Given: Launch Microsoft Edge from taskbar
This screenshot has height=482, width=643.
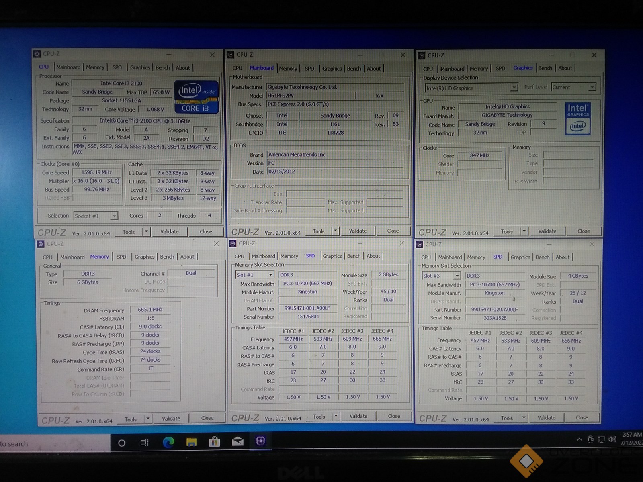Looking at the screenshot, I should pos(168,442).
